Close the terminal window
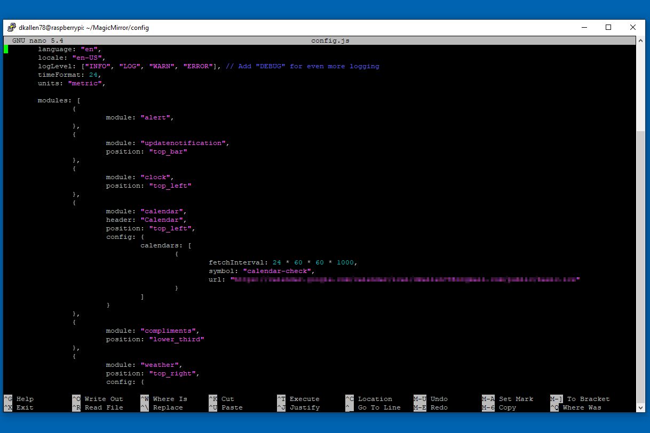 pyautogui.click(x=633, y=28)
